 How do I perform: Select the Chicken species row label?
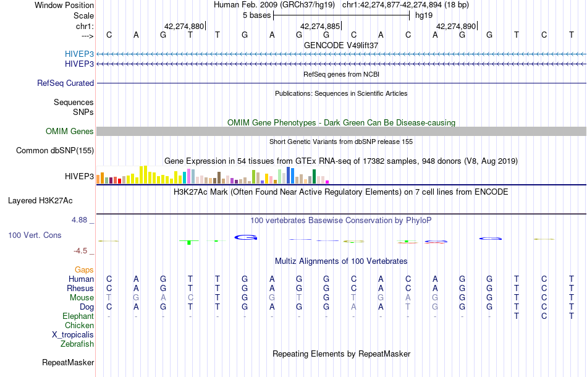(79, 325)
